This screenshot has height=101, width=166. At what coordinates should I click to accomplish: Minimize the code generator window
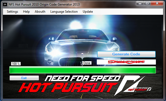coord(140,4)
